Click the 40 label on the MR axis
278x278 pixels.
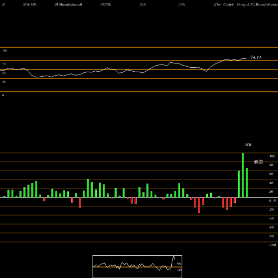(x=271, y=183)
